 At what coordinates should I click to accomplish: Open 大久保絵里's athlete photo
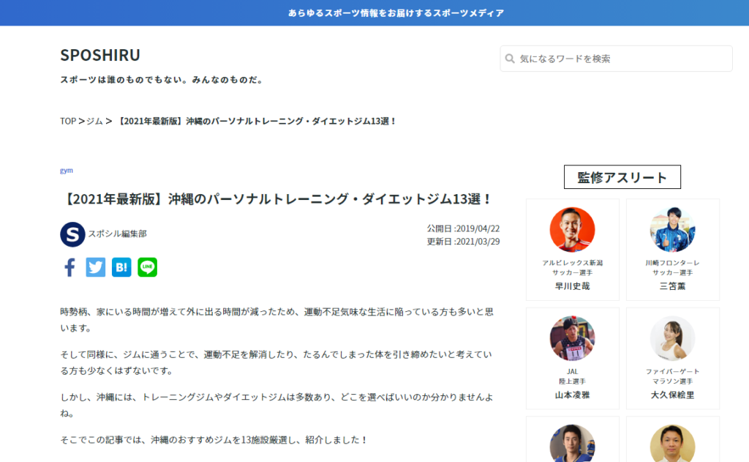[x=673, y=338]
